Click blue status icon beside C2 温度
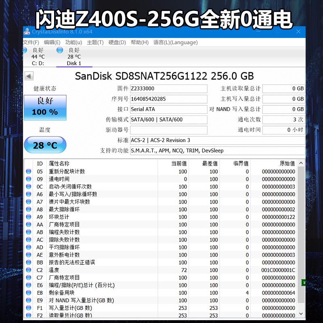This screenshot has height=323, width=323. point(28,270)
